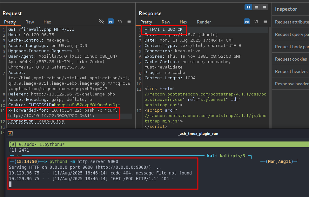
Task: Click the 'Accept-Language: en-US,en;q=0.9' line
Action: [x=48, y=46]
